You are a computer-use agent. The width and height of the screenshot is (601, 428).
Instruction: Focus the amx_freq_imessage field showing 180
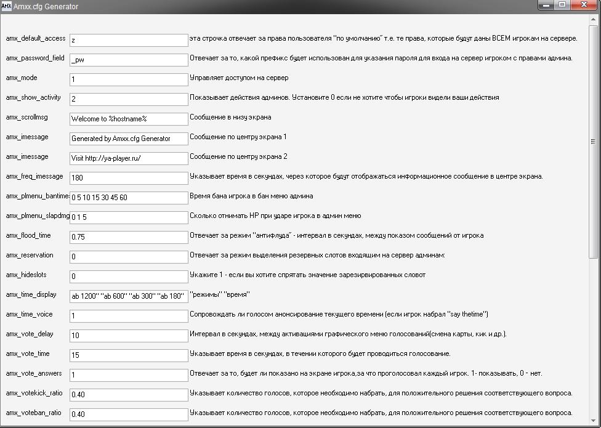coord(129,178)
